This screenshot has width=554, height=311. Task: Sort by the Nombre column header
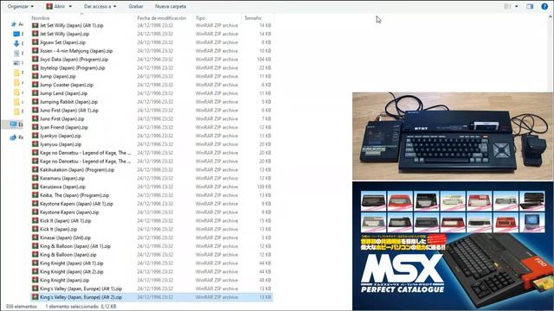(41, 18)
